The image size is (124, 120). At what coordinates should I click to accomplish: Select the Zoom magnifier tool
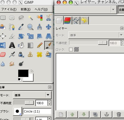(30, 27)
